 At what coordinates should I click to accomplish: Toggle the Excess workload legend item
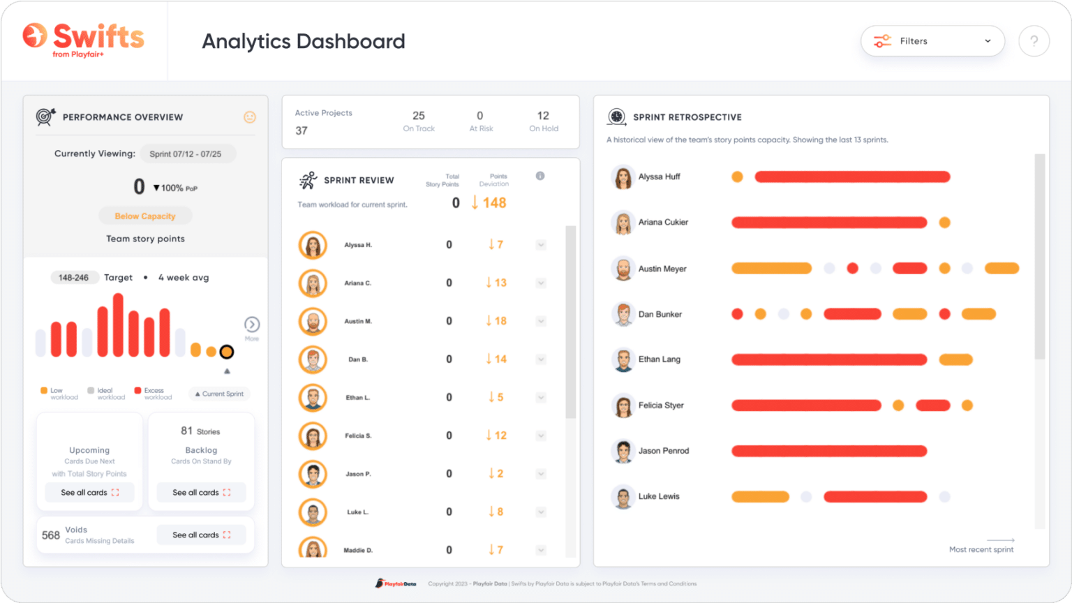coord(152,392)
